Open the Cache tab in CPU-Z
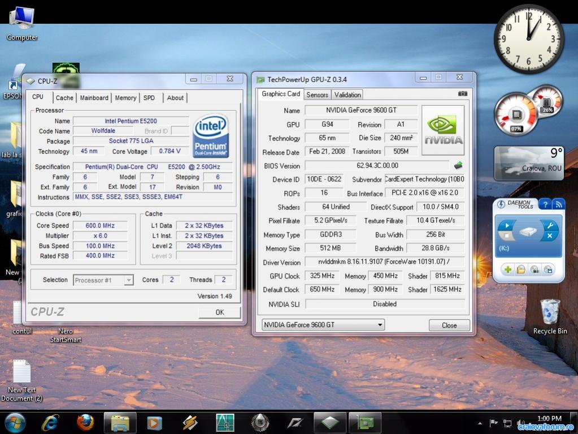 64,98
